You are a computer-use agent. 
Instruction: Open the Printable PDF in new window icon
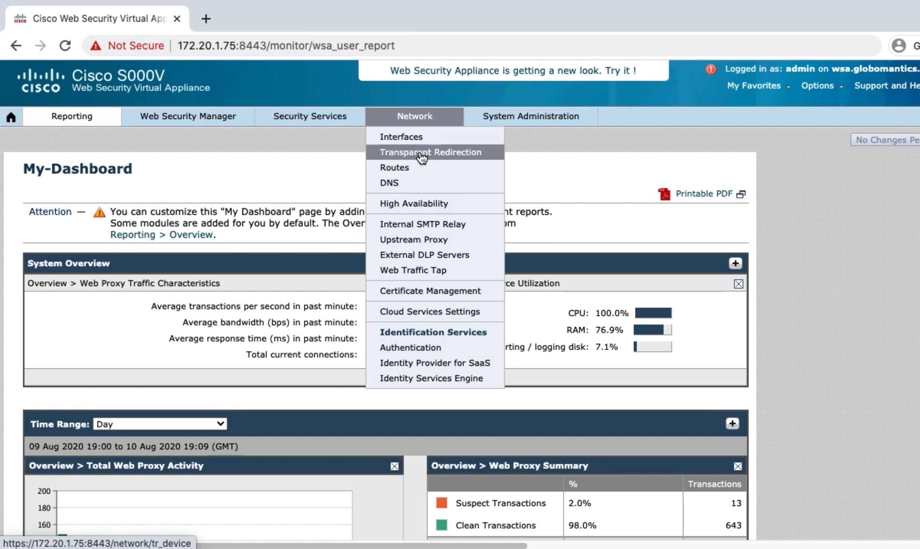pos(741,194)
